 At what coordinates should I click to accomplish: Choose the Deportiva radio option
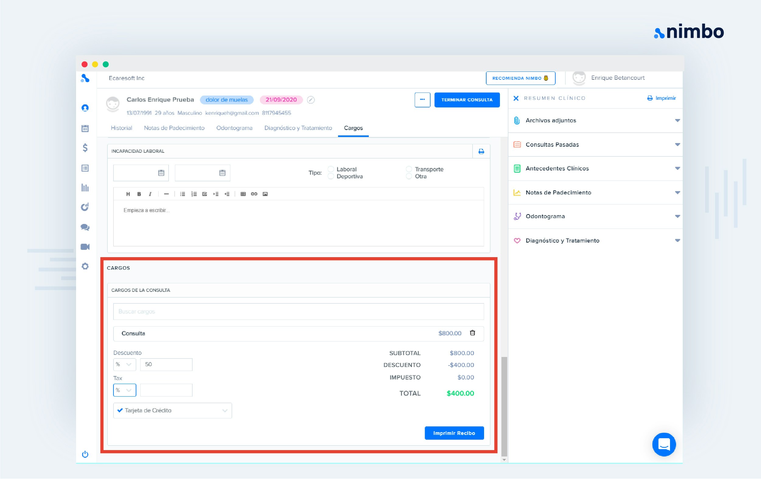coord(331,177)
